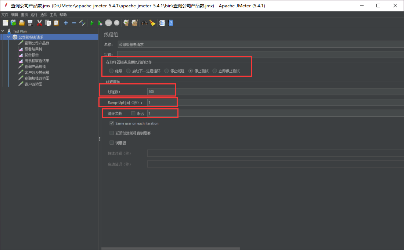Click the Help question mark icon
Screen dimensions: 404x250
(170, 23)
